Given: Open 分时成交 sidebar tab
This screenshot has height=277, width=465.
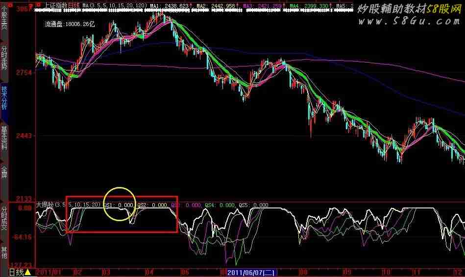Looking at the screenshot, I should [x=4, y=218].
